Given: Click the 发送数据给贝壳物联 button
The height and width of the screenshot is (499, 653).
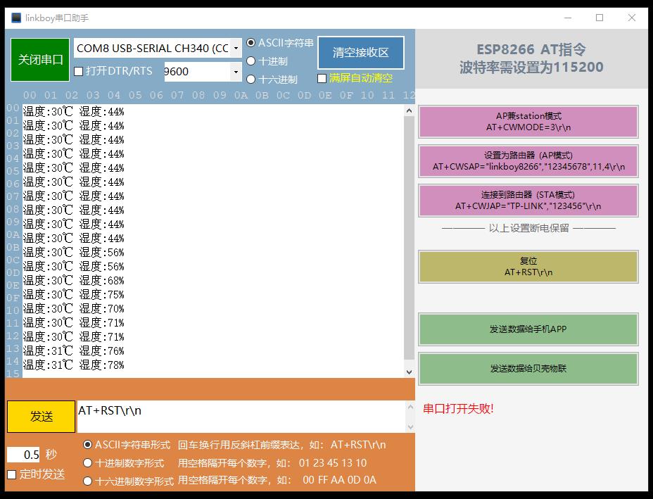Looking at the screenshot, I should [x=528, y=368].
